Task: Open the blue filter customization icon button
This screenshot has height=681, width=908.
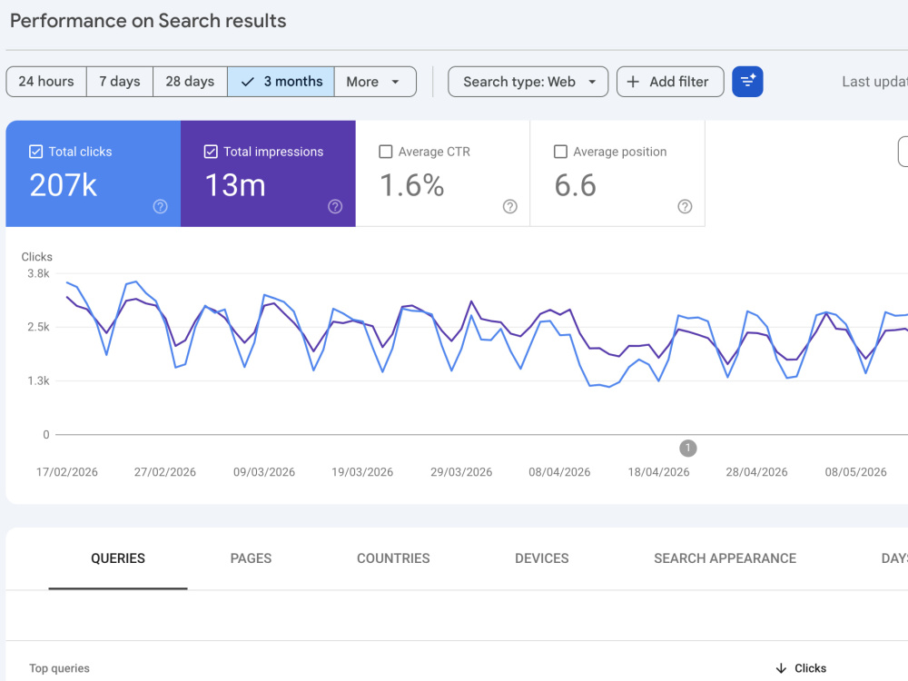Action: pyautogui.click(x=747, y=82)
